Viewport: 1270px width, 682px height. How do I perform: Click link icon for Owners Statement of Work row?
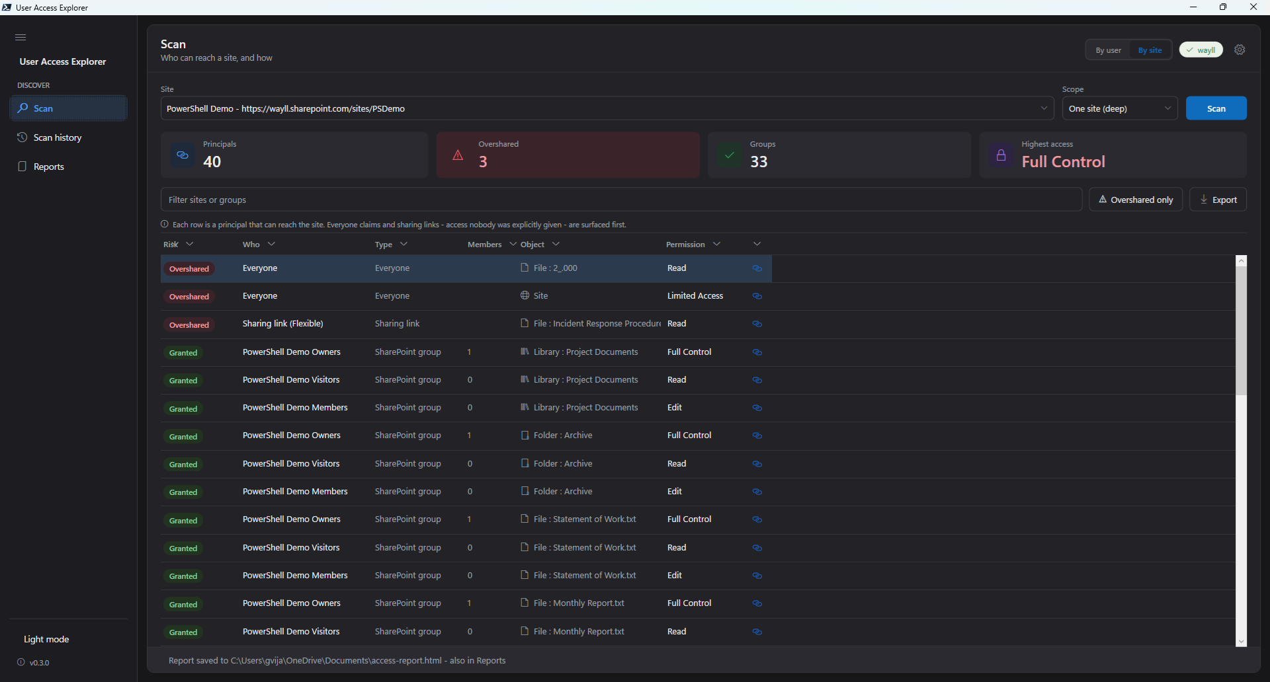click(757, 519)
